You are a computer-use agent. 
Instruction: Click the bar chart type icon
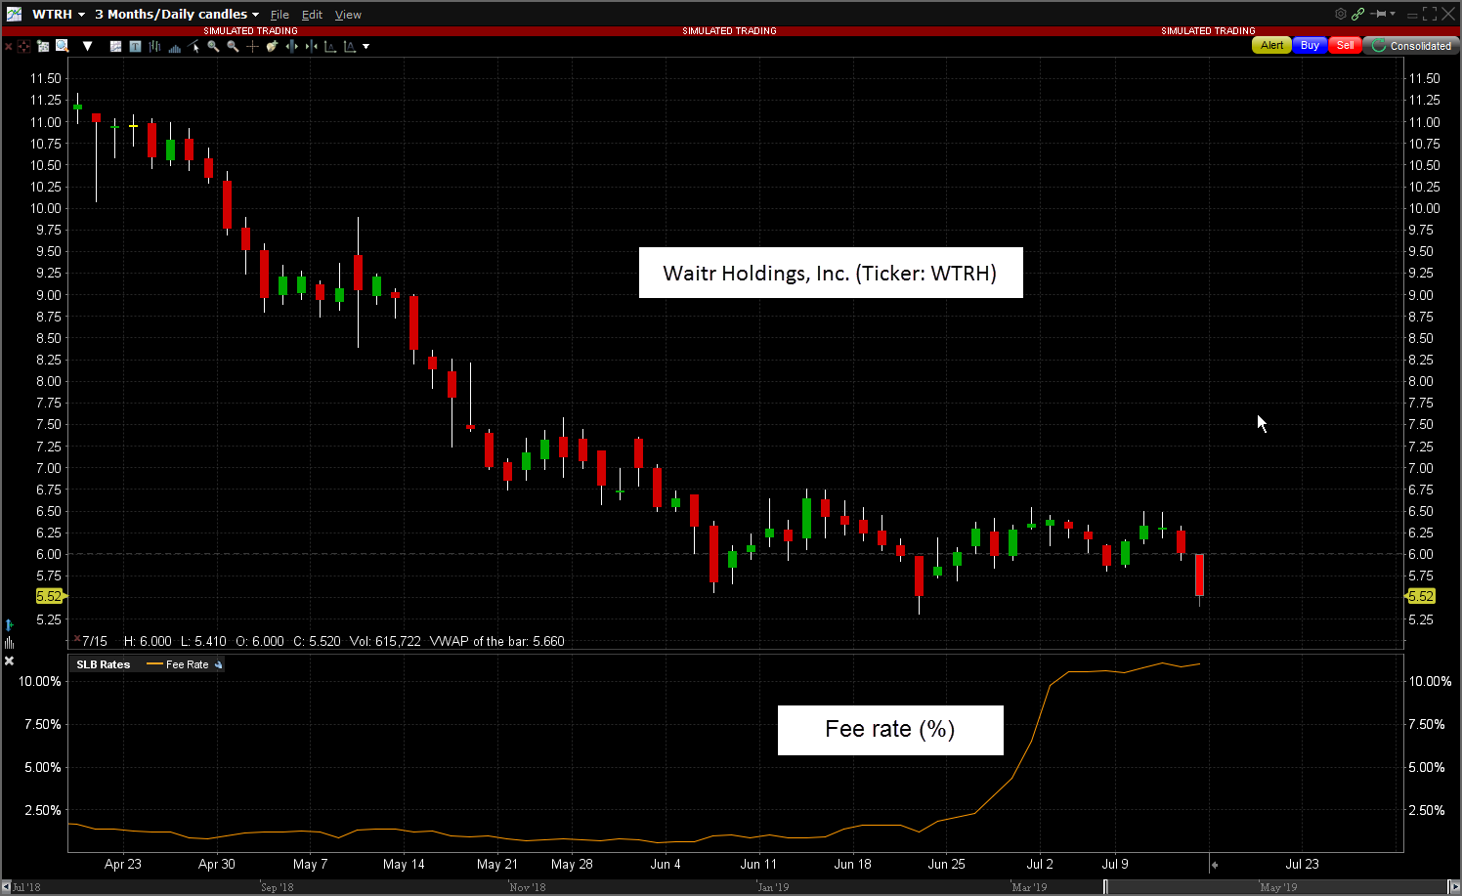tap(154, 46)
